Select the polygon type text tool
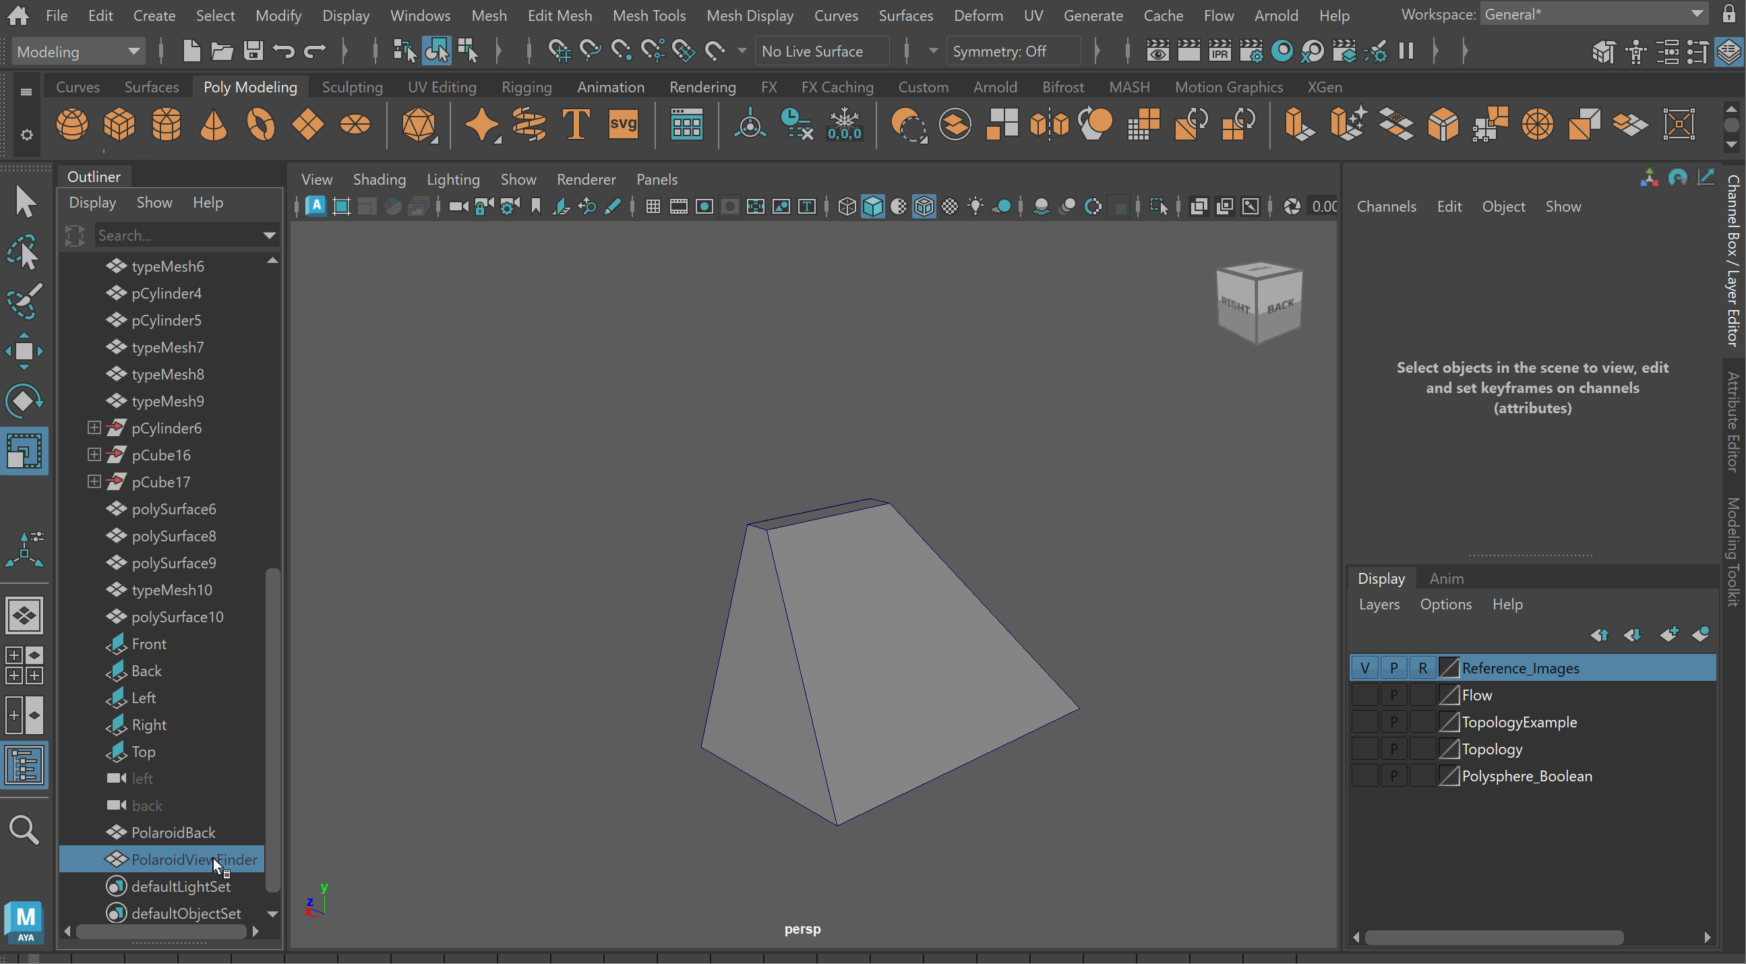The width and height of the screenshot is (1746, 964). coord(576,125)
